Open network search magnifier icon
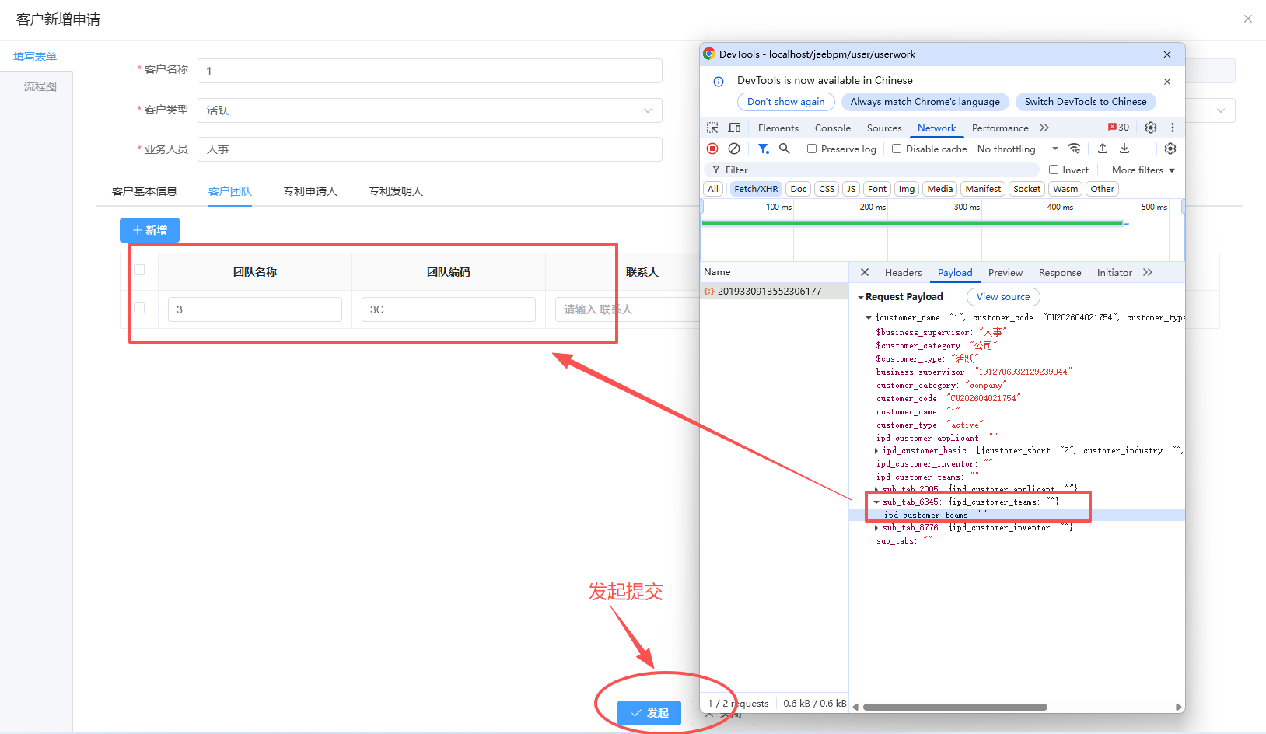 pyautogui.click(x=785, y=149)
